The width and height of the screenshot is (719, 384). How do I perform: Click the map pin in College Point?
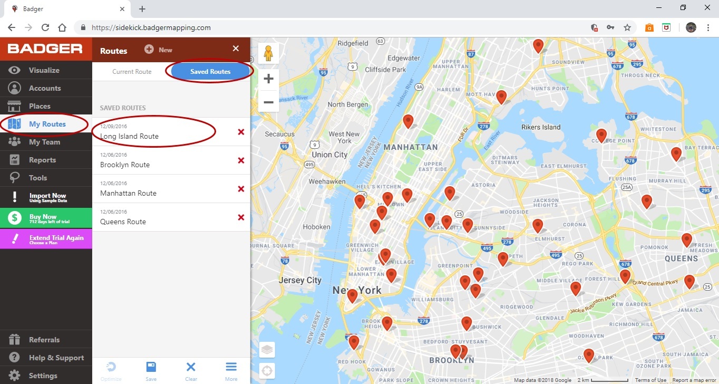pos(601,136)
